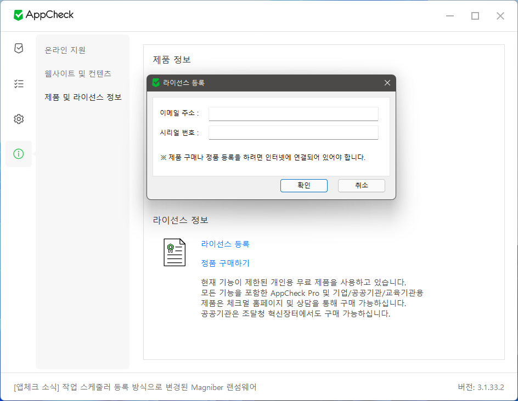
Task: Open the 웹사이트 및 컨텐츠 menu item
Action: (78, 73)
